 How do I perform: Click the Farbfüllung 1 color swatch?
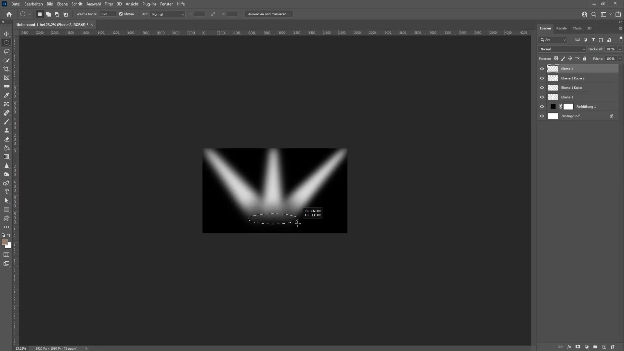pyautogui.click(x=552, y=106)
